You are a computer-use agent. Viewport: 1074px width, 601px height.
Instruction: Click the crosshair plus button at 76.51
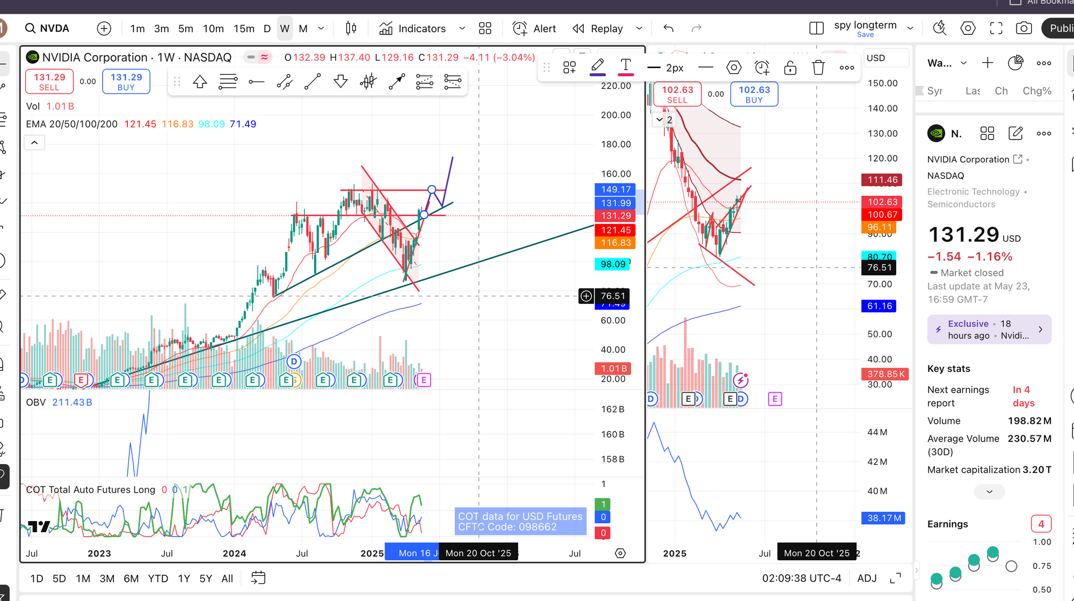pyautogui.click(x=586, y=296)
